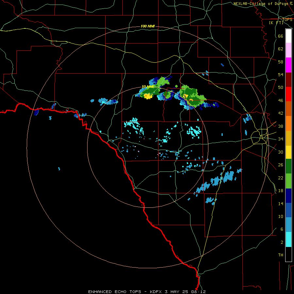Click the "50 NMI" range ring label
Image resolution: width=294 pixels, height=294 pixels.
coord(148,87)
